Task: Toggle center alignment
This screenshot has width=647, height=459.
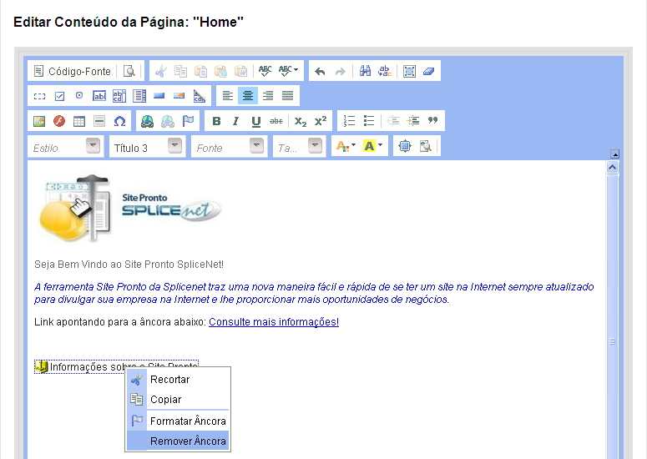Action: pos(248,96)
